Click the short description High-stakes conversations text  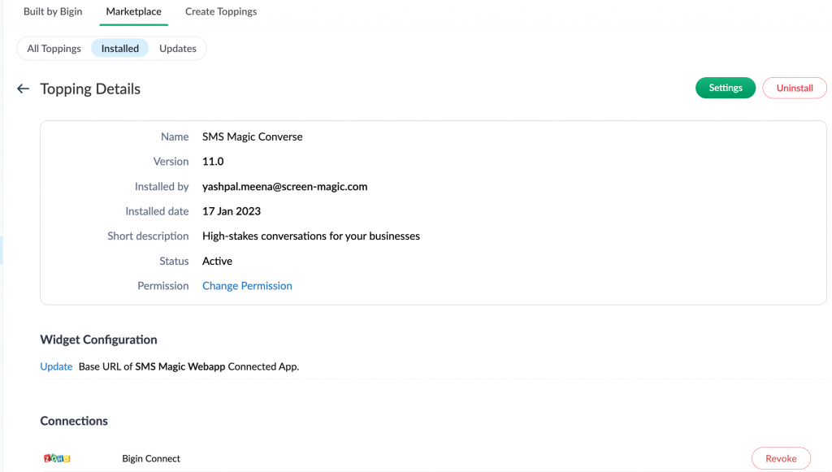pyautogui.click(x=311, y=236)
